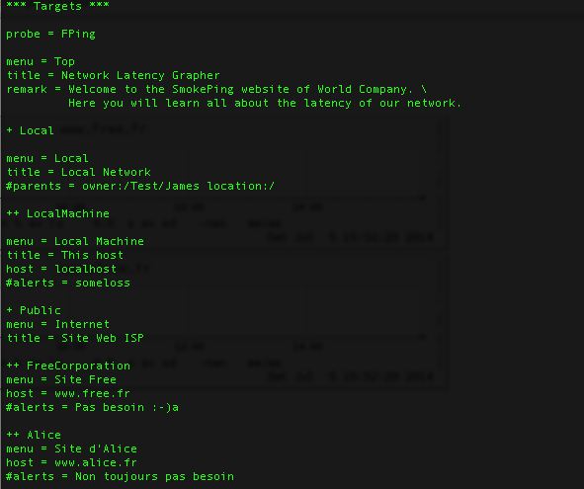
Task: Click the '*** Targets ***' heading line
Action: coord(57,6)
